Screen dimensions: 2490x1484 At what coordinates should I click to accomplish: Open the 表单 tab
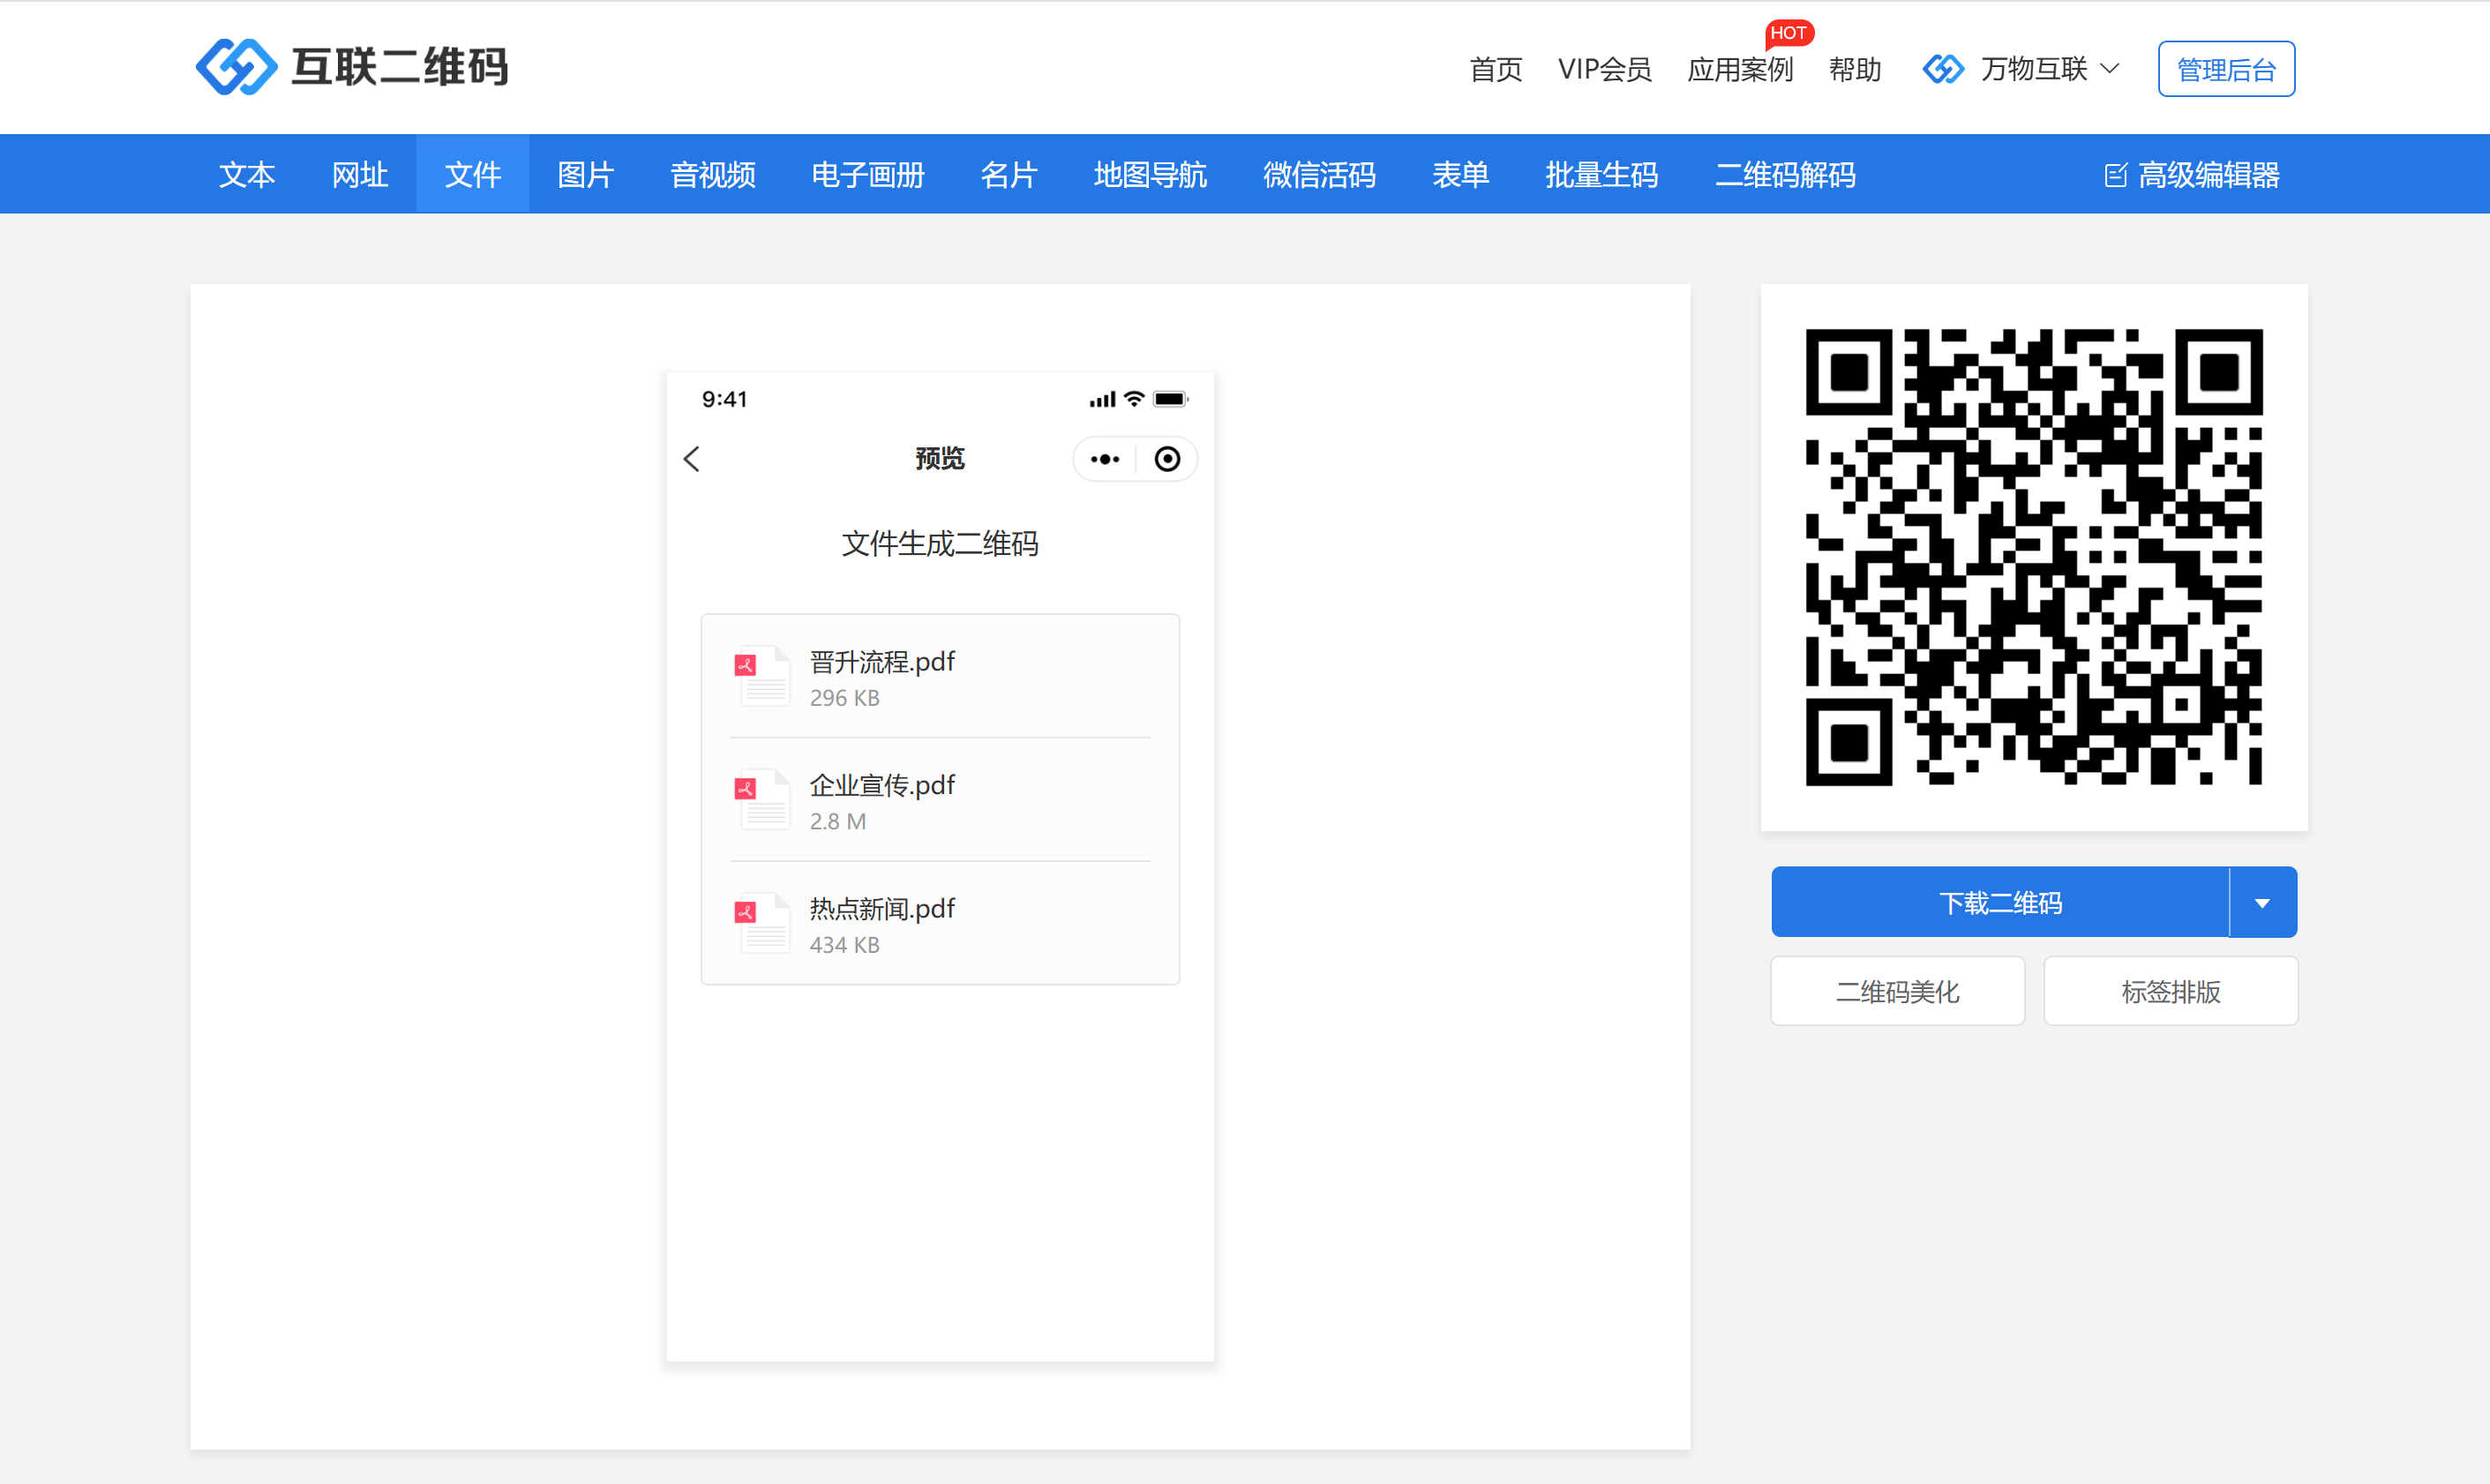pyautogui.click(x=1461, y=174)
